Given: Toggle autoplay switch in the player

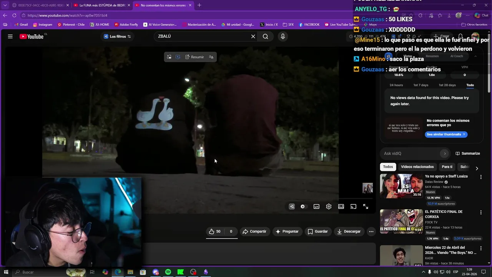Looking at the screenshot, I should tap(303, 207).
